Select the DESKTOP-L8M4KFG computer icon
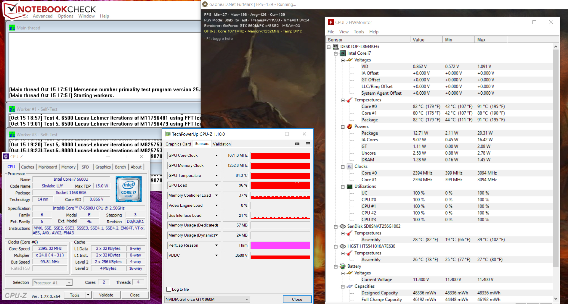 [336, 46]
